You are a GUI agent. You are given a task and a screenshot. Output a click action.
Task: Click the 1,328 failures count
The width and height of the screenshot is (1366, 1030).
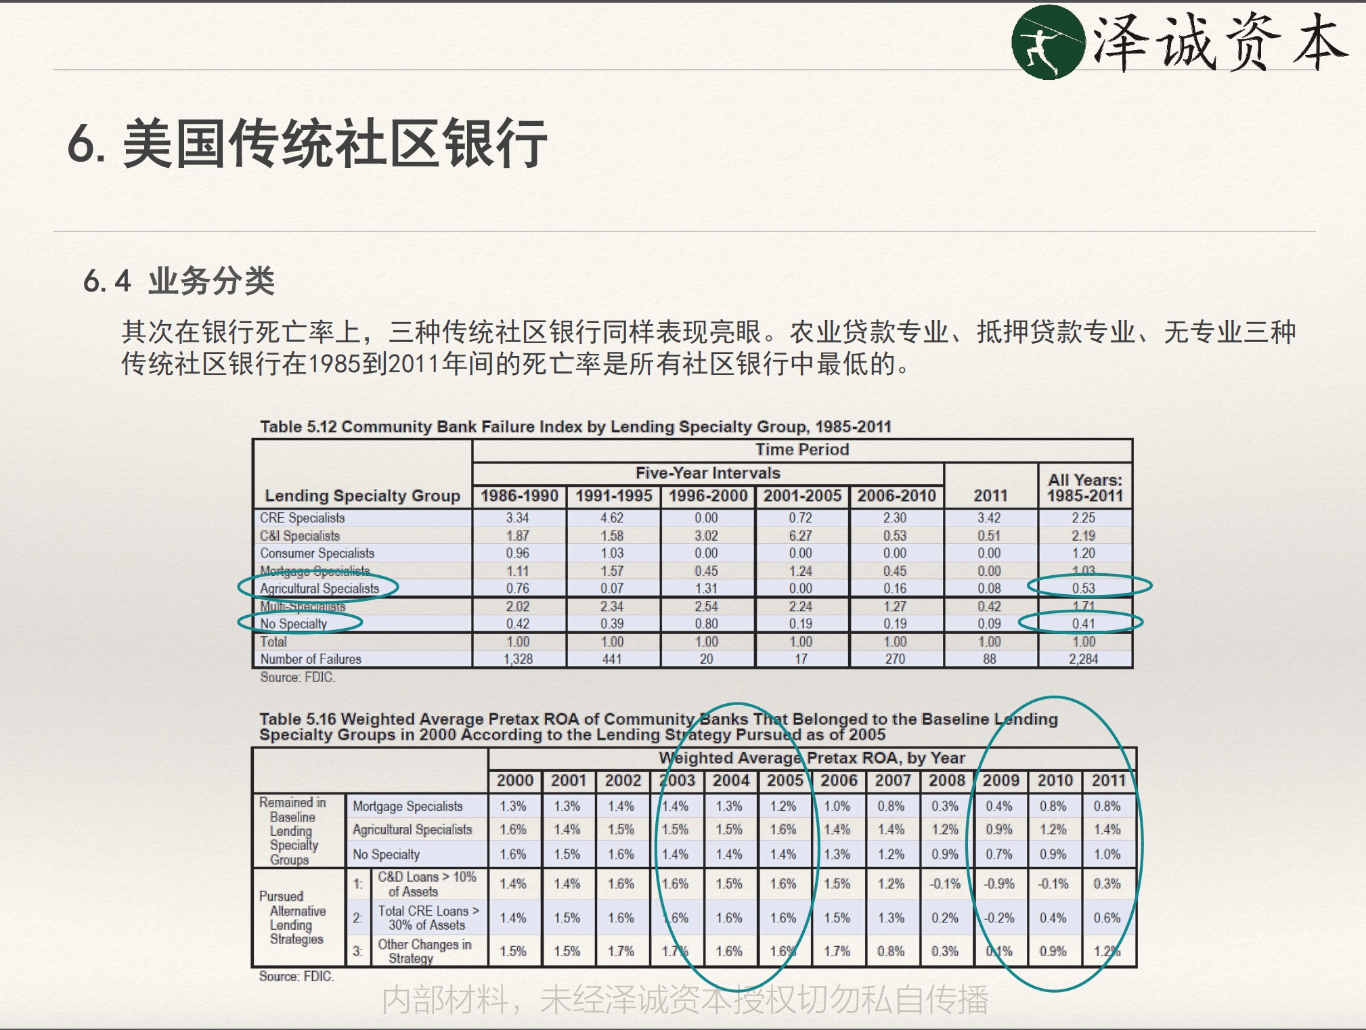pos(518,658)
